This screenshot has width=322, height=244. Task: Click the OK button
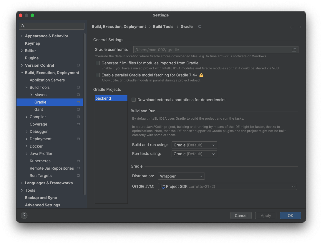pyautogui.click(x=291, y=215)
